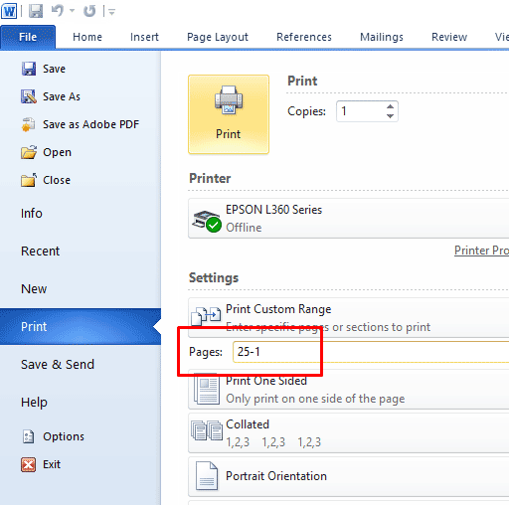Click the Print Custom Range pages icon
Screen dimensions: 509x505
207,316
